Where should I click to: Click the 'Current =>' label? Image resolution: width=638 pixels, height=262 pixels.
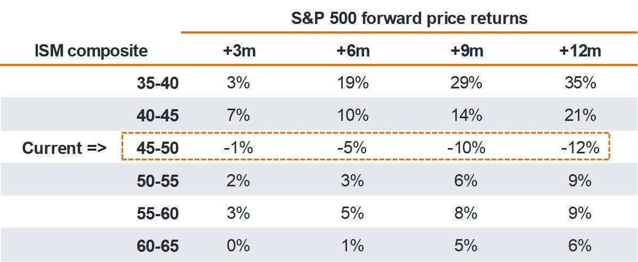point(64,149)
